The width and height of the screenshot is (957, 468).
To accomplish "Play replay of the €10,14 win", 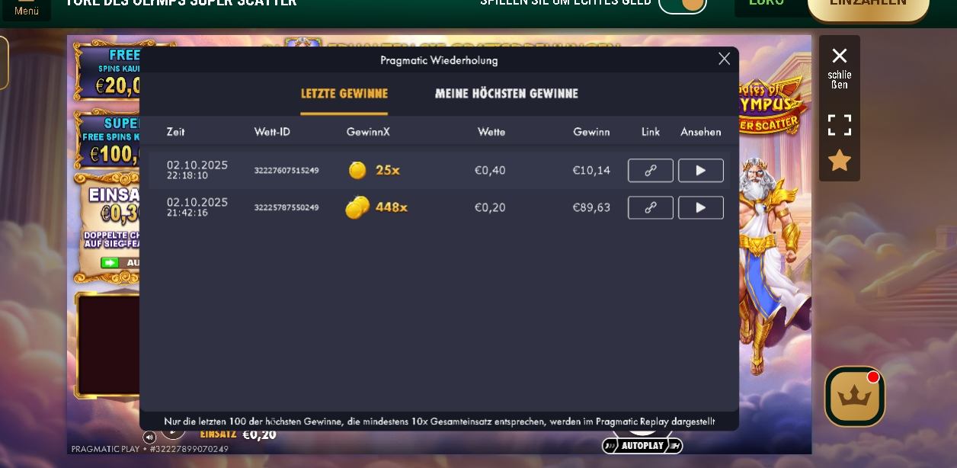I will pyautogui.click(x=700, y=171).
